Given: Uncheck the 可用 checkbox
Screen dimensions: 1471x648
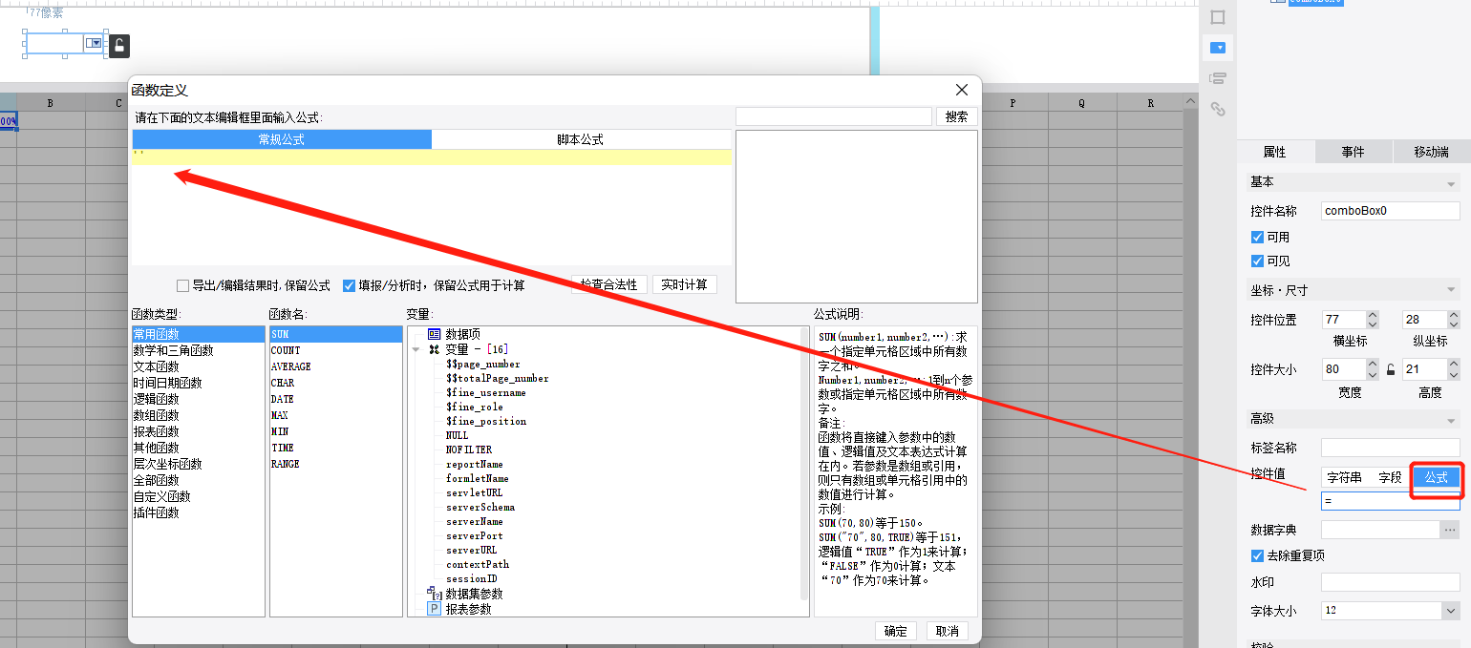Looking at the screenshot, I should click(1257, 237).
